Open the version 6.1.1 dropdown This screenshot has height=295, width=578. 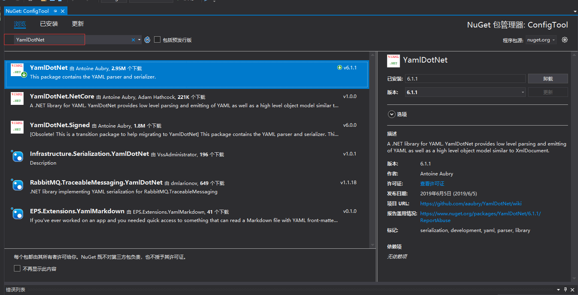(465, 92)
